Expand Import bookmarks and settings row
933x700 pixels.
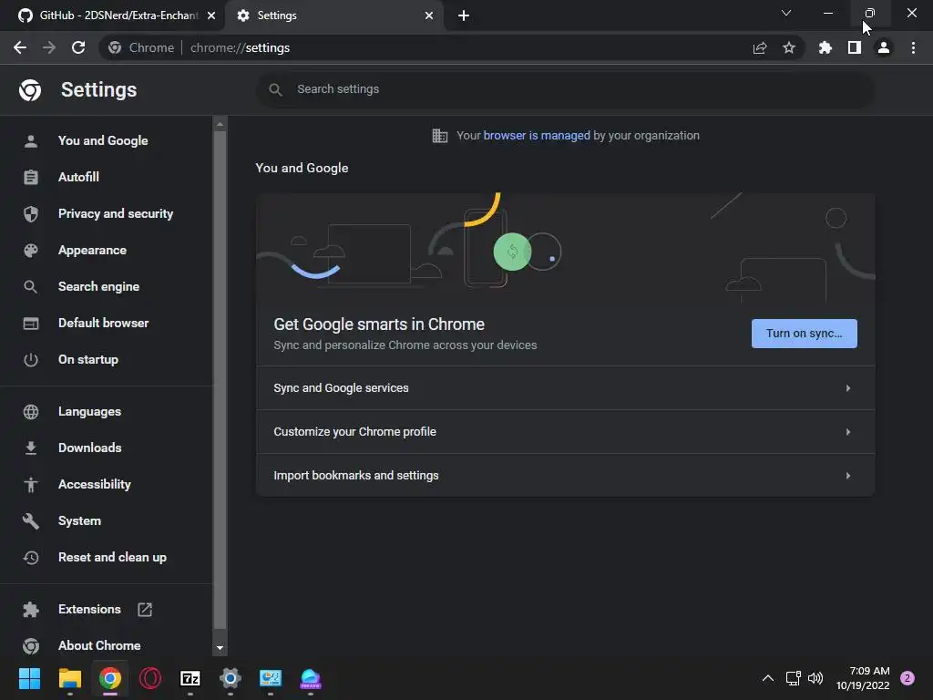point(565,476)
